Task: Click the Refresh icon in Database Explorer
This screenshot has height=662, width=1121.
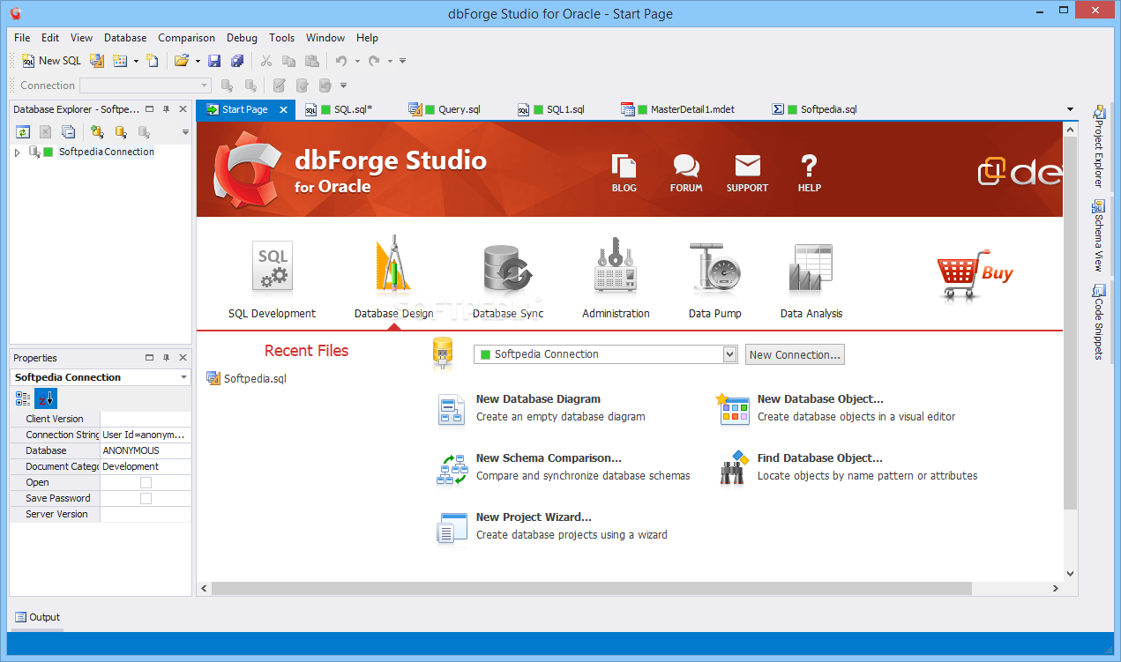Action: pos(23,132)
